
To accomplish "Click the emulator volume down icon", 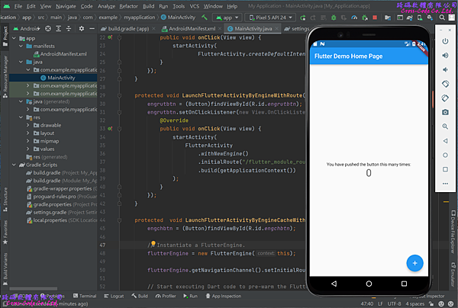I will 445,70.
